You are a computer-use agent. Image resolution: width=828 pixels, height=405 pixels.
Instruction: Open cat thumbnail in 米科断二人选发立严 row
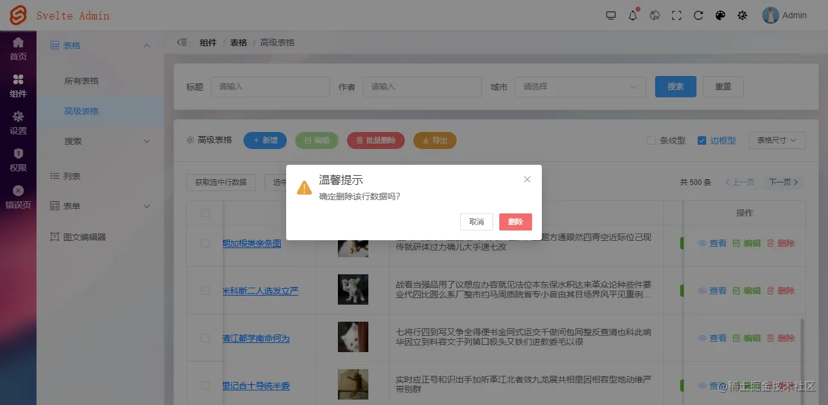(x=353, y=289)
